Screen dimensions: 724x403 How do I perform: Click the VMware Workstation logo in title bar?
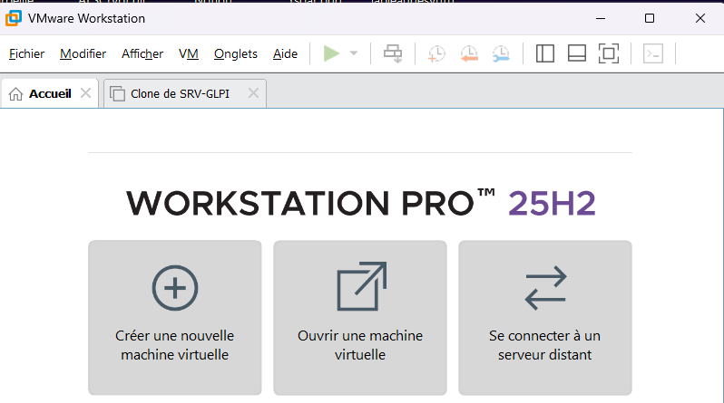point(14,18)
